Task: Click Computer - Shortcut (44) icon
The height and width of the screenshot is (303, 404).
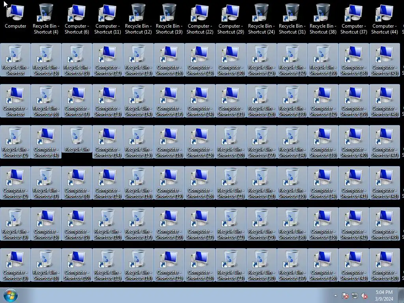Action: [x=385, y=19]
